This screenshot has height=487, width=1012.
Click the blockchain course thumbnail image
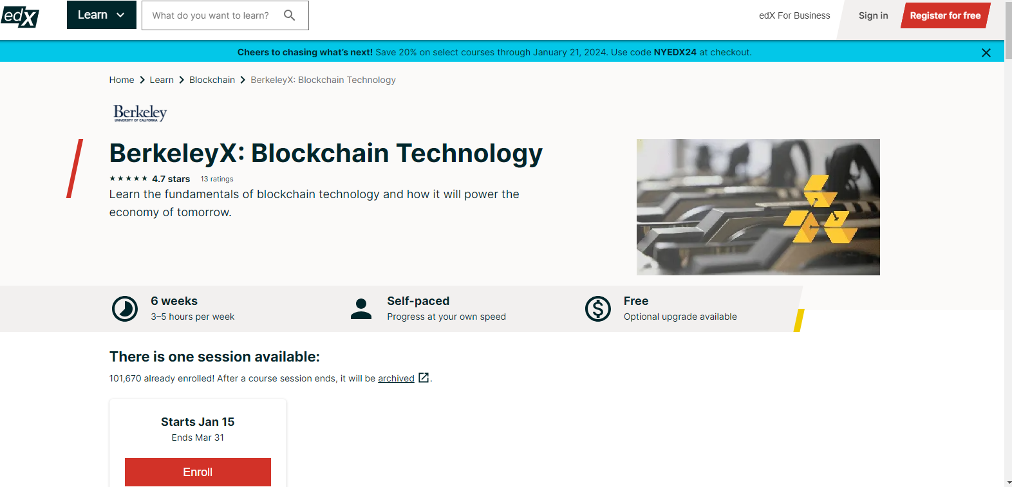(x=758, y=207)
